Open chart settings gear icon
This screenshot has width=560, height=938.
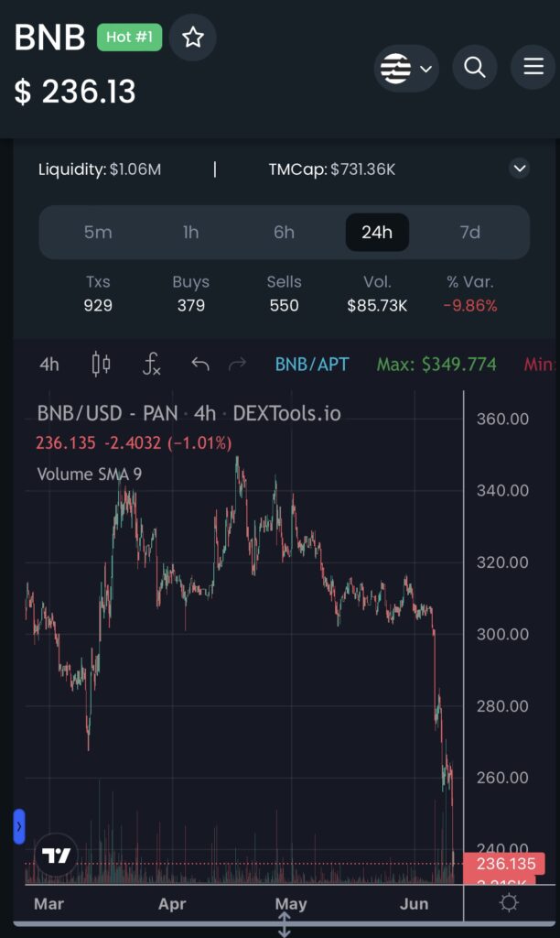tap(509, 903)
